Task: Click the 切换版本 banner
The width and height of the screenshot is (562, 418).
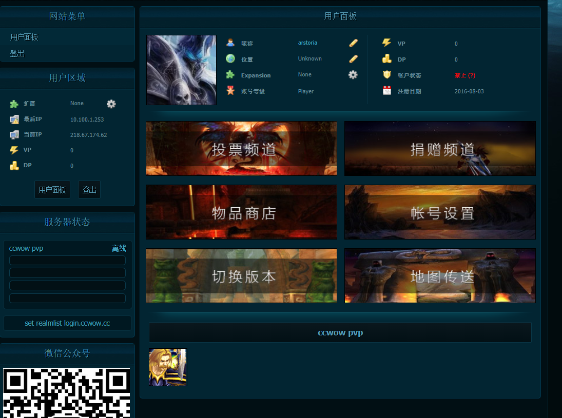Action: point(241,276)
